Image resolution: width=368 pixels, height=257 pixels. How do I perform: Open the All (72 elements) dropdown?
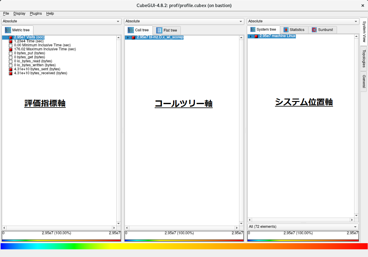[x=303, y=227]
